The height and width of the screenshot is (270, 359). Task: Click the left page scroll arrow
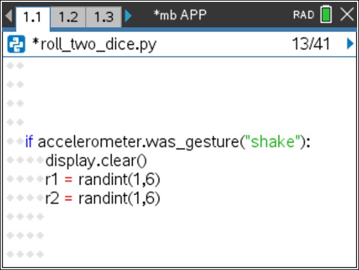[9, 16]
